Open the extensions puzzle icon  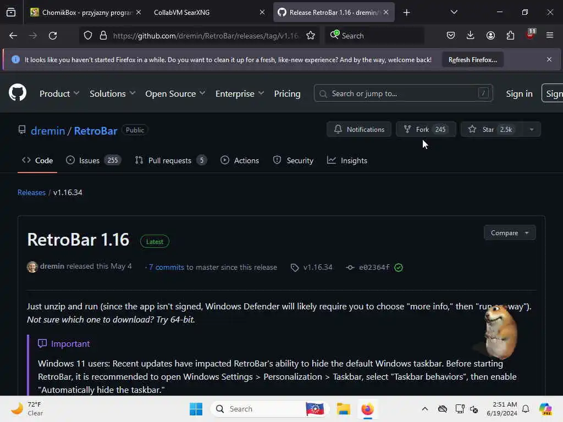510,36
